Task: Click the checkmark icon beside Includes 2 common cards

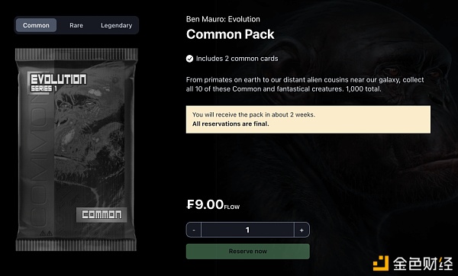Action: point(189,59)
